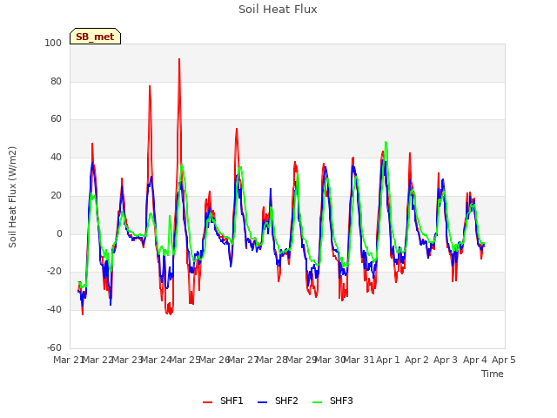This screenshot has width=557, height=418.
Task: Click the Mar 31 x-axis label
Action: (x=359, y=360)
